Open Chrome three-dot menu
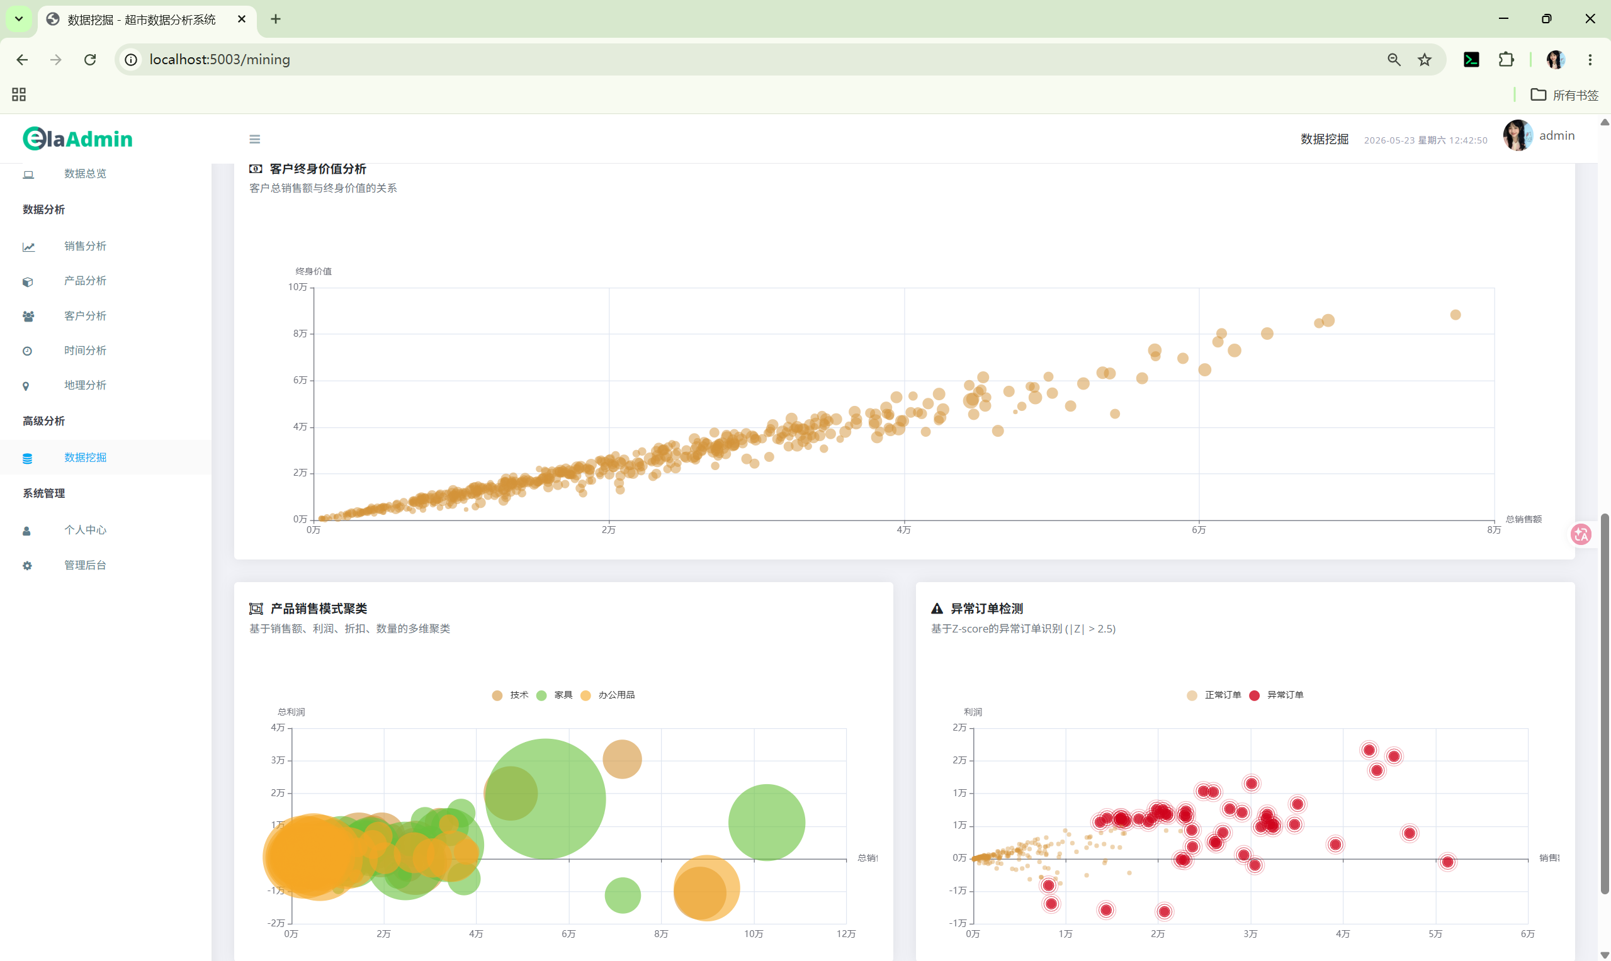Viewport: 1611px width, 961px height. (x=1590, y=60)
